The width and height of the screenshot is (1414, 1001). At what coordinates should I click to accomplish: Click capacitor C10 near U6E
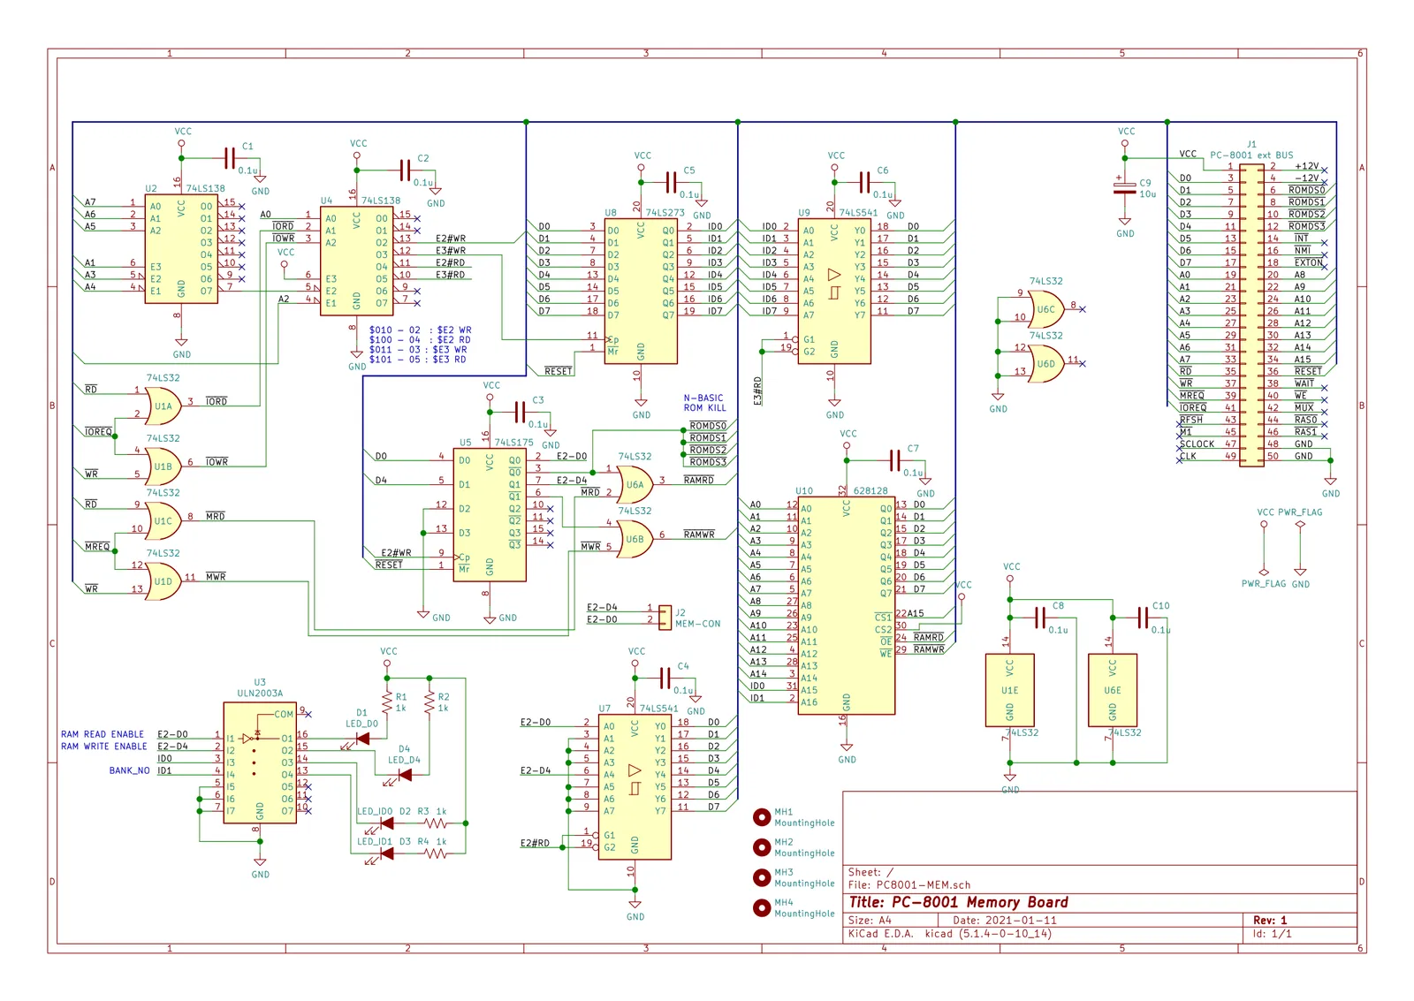[x=1143, y=618]
